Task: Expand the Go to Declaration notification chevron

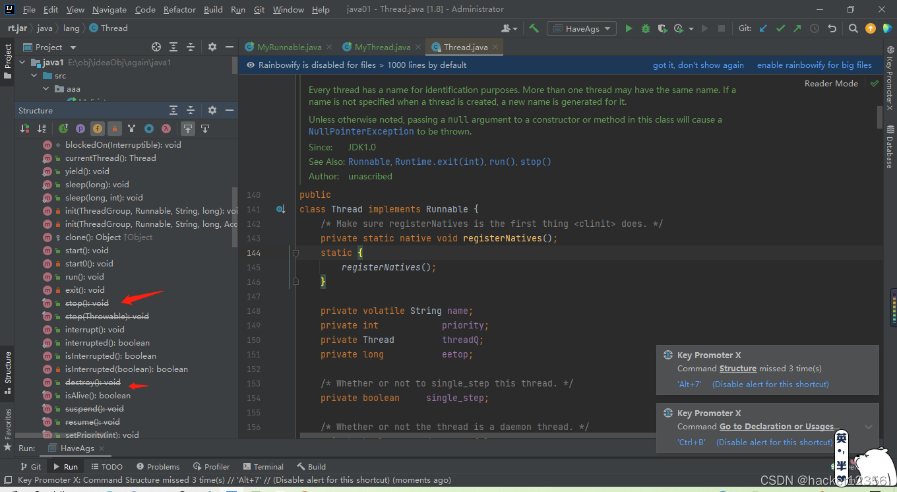Action: (869, 427)
